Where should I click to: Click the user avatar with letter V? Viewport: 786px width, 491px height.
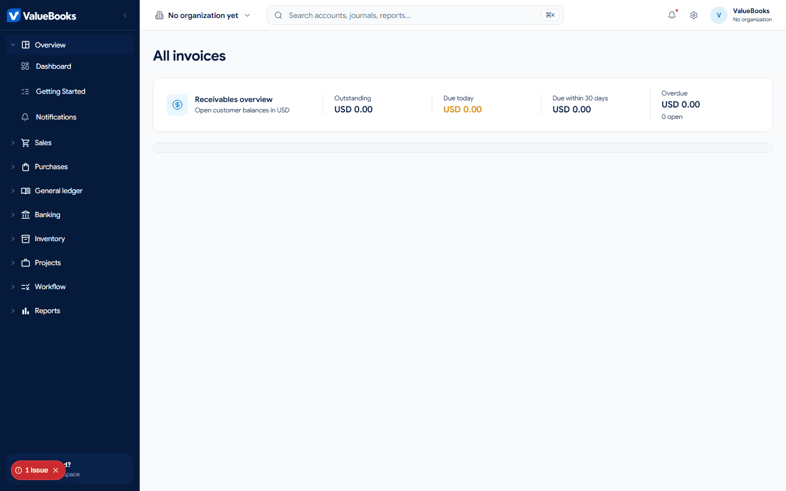pos(719,15)
